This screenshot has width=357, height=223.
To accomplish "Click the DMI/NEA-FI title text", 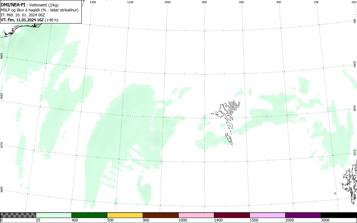I will pyautogui.click(x=13, y=5).
